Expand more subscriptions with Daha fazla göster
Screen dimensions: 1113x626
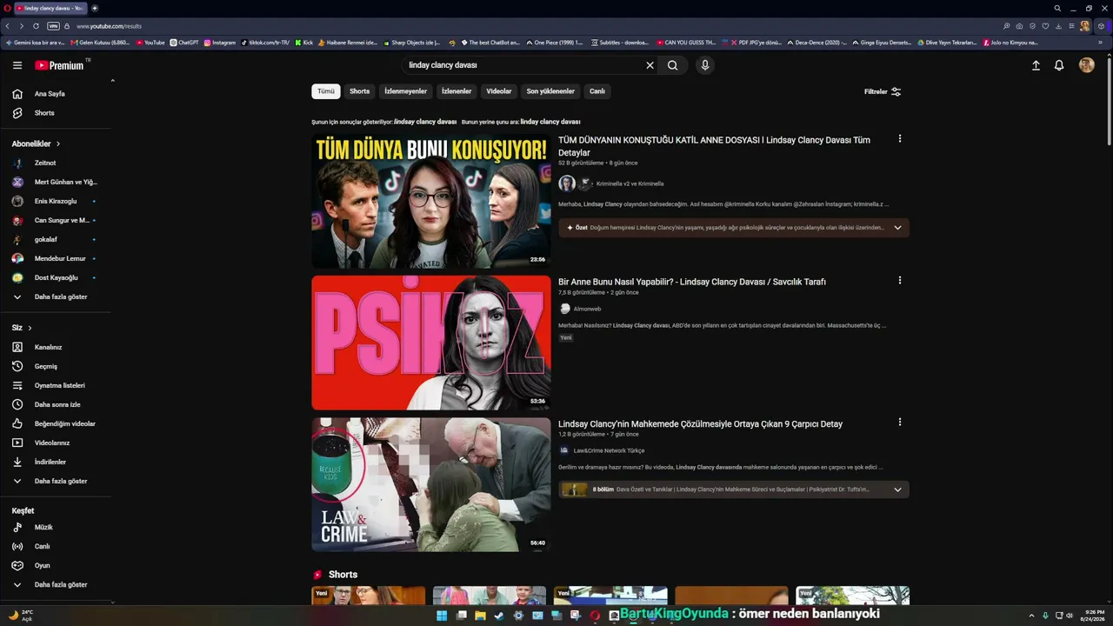click(59, 297)
